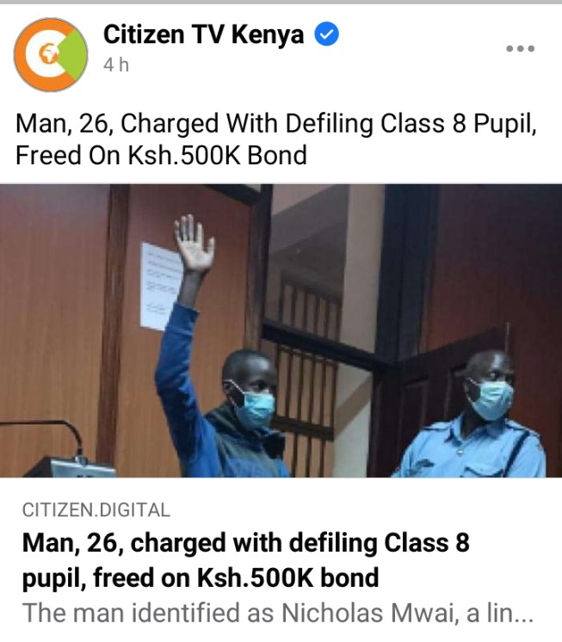The image size is (562, 642).
Task: Click the CITIZEN.DIGITAL source label
Action: coord(96,510)
